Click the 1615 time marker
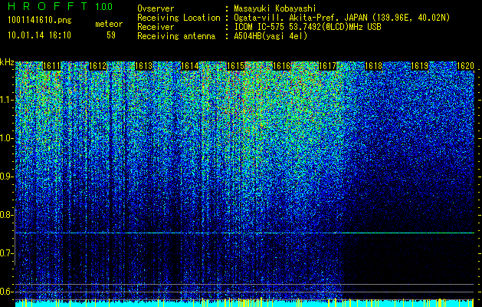 tap(235, 66)
